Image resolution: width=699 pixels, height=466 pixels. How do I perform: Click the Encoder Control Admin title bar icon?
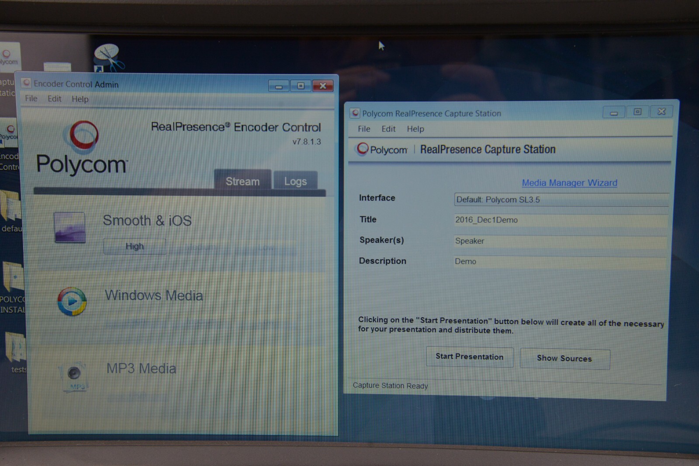(27, 83)
